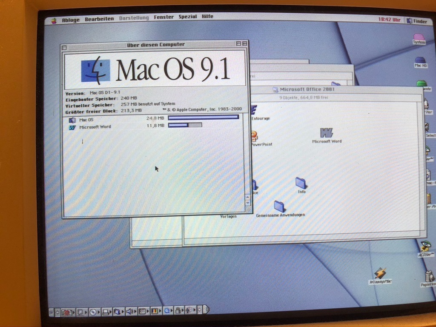Click the Über diesen Computer title bar
Screen dimensions: 436x327
click(x=155, y=45)
